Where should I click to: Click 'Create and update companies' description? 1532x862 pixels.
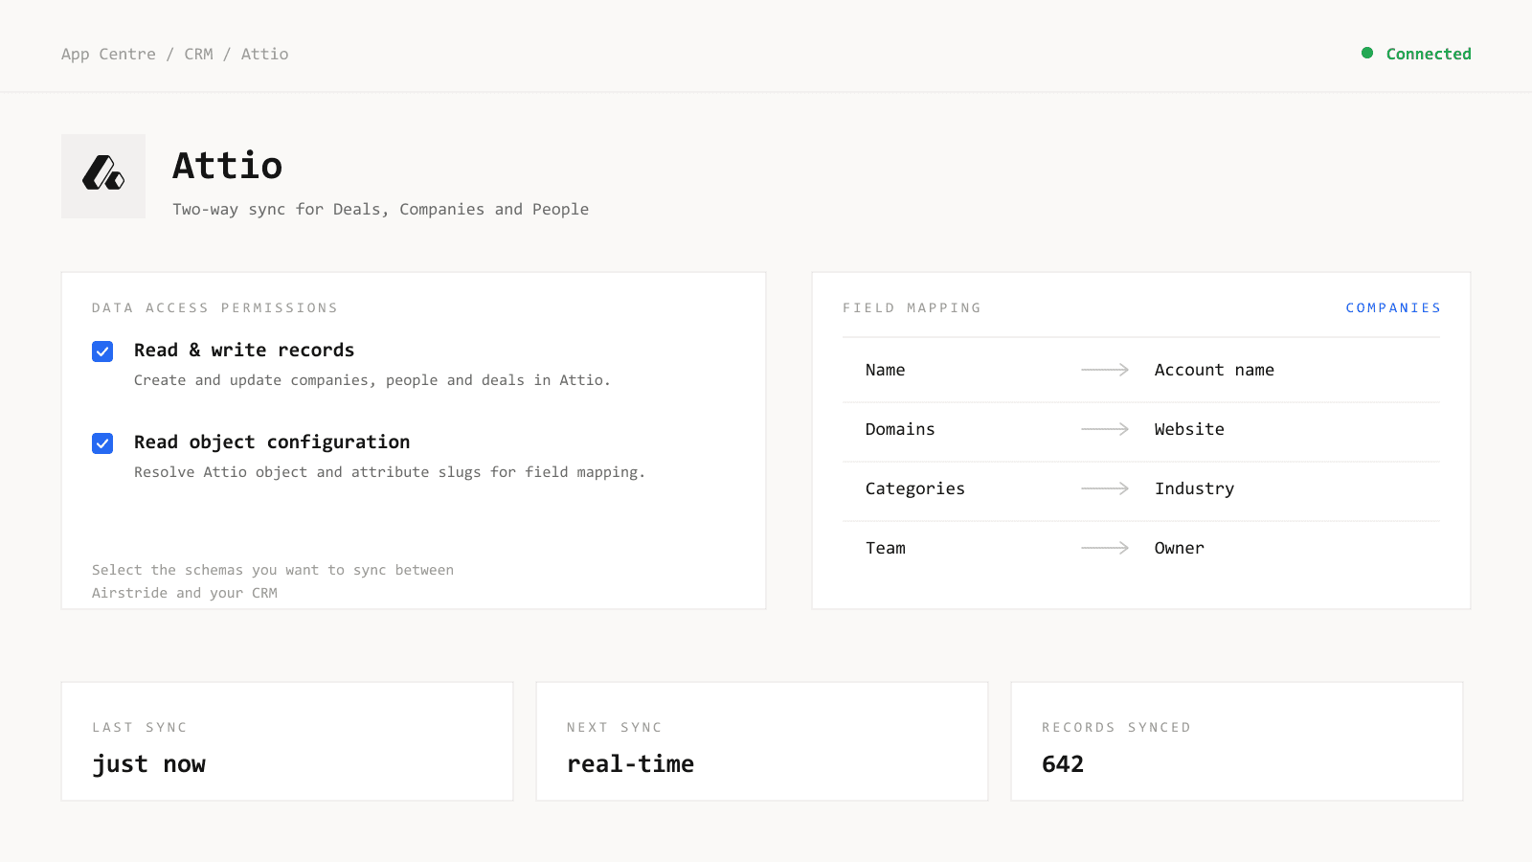[372, 380]
